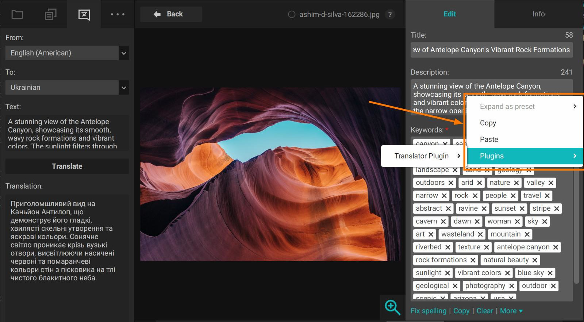Image resolution: width=584 pixels, height=322 pixels.
Task: Remove the ravine keyword
Action: [484, 208]
